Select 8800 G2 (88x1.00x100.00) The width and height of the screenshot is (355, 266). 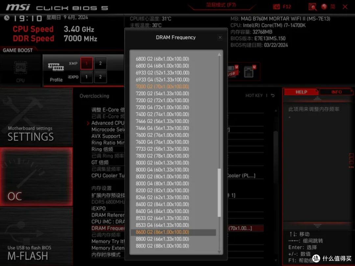pyautogui.click(x=162, y=246)
